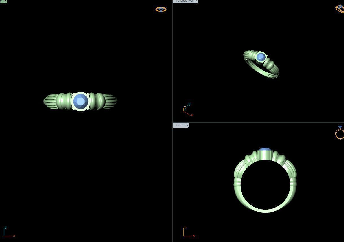Select the blue gemstone in the top view

click(81, 101)
